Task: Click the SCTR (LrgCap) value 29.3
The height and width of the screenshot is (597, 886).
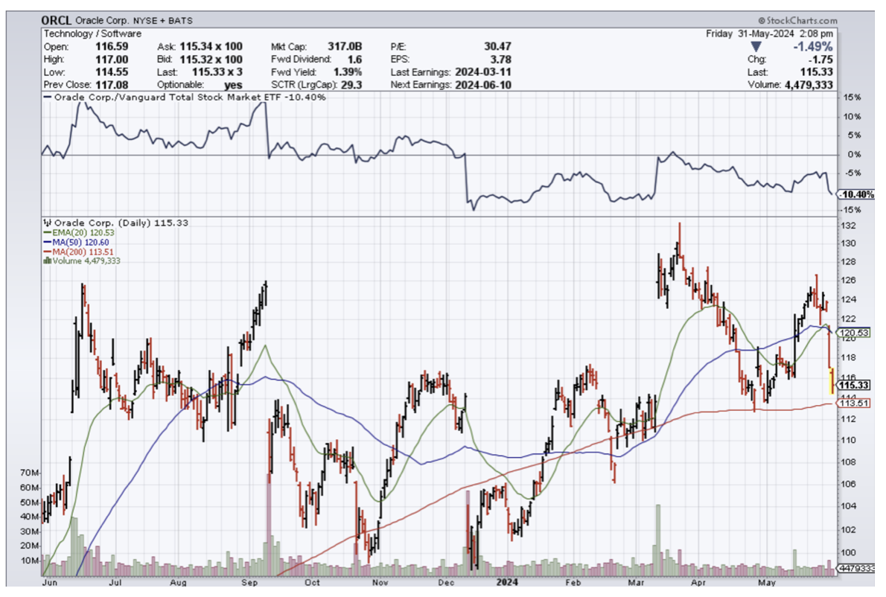Action: point(351,84)
